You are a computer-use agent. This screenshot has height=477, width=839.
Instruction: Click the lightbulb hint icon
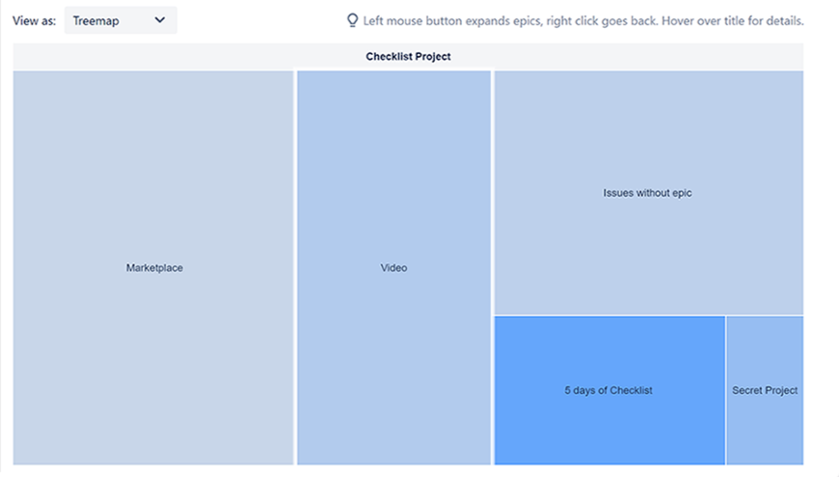coord(353,20)
